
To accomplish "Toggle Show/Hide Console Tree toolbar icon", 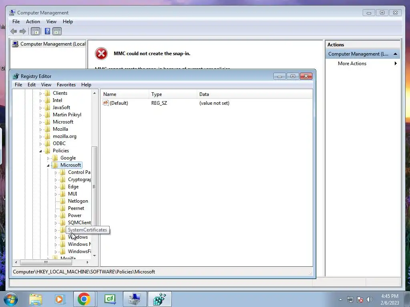I will click(x=35, y=32).
